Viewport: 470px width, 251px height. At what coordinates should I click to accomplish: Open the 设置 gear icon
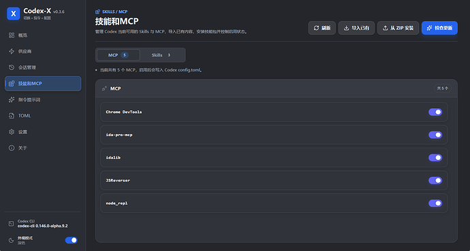[12, 132]
